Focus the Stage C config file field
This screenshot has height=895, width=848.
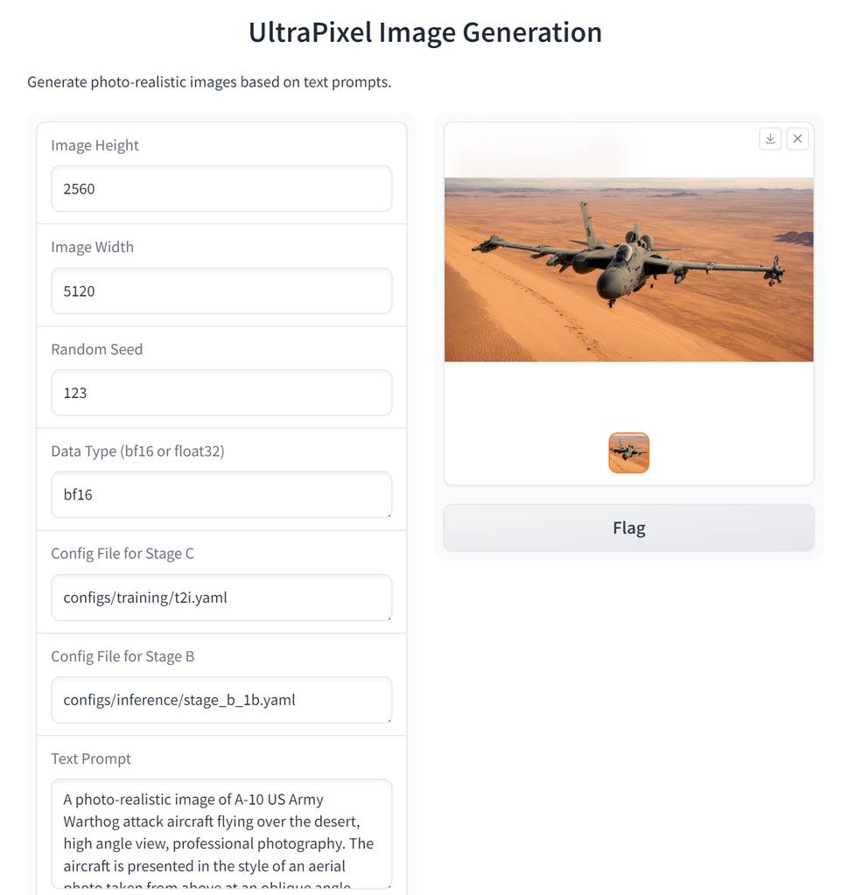(x=221, y=598)
